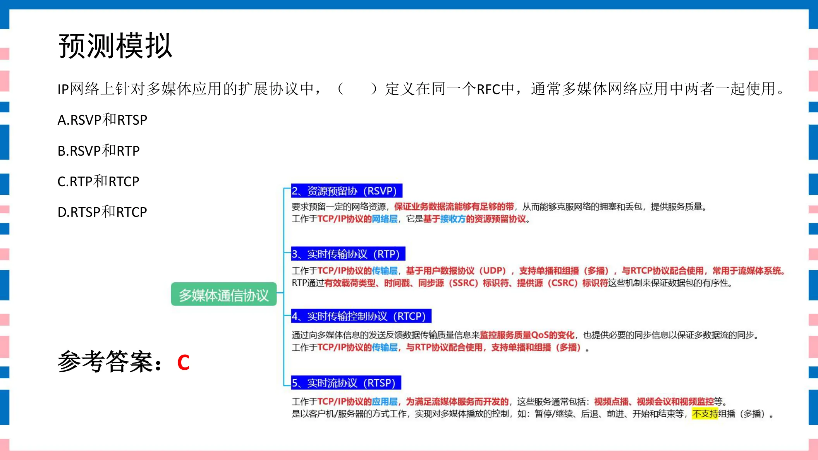Click the red text 保证业务数据流能够有足够的带
The width and height of the screenshot is (818, 460).
tap(454, 206)
